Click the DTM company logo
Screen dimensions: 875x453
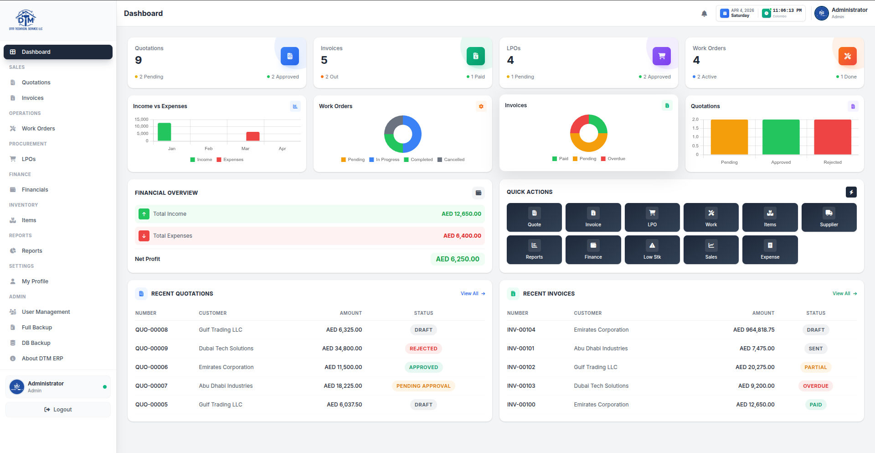tap(26, 20)
